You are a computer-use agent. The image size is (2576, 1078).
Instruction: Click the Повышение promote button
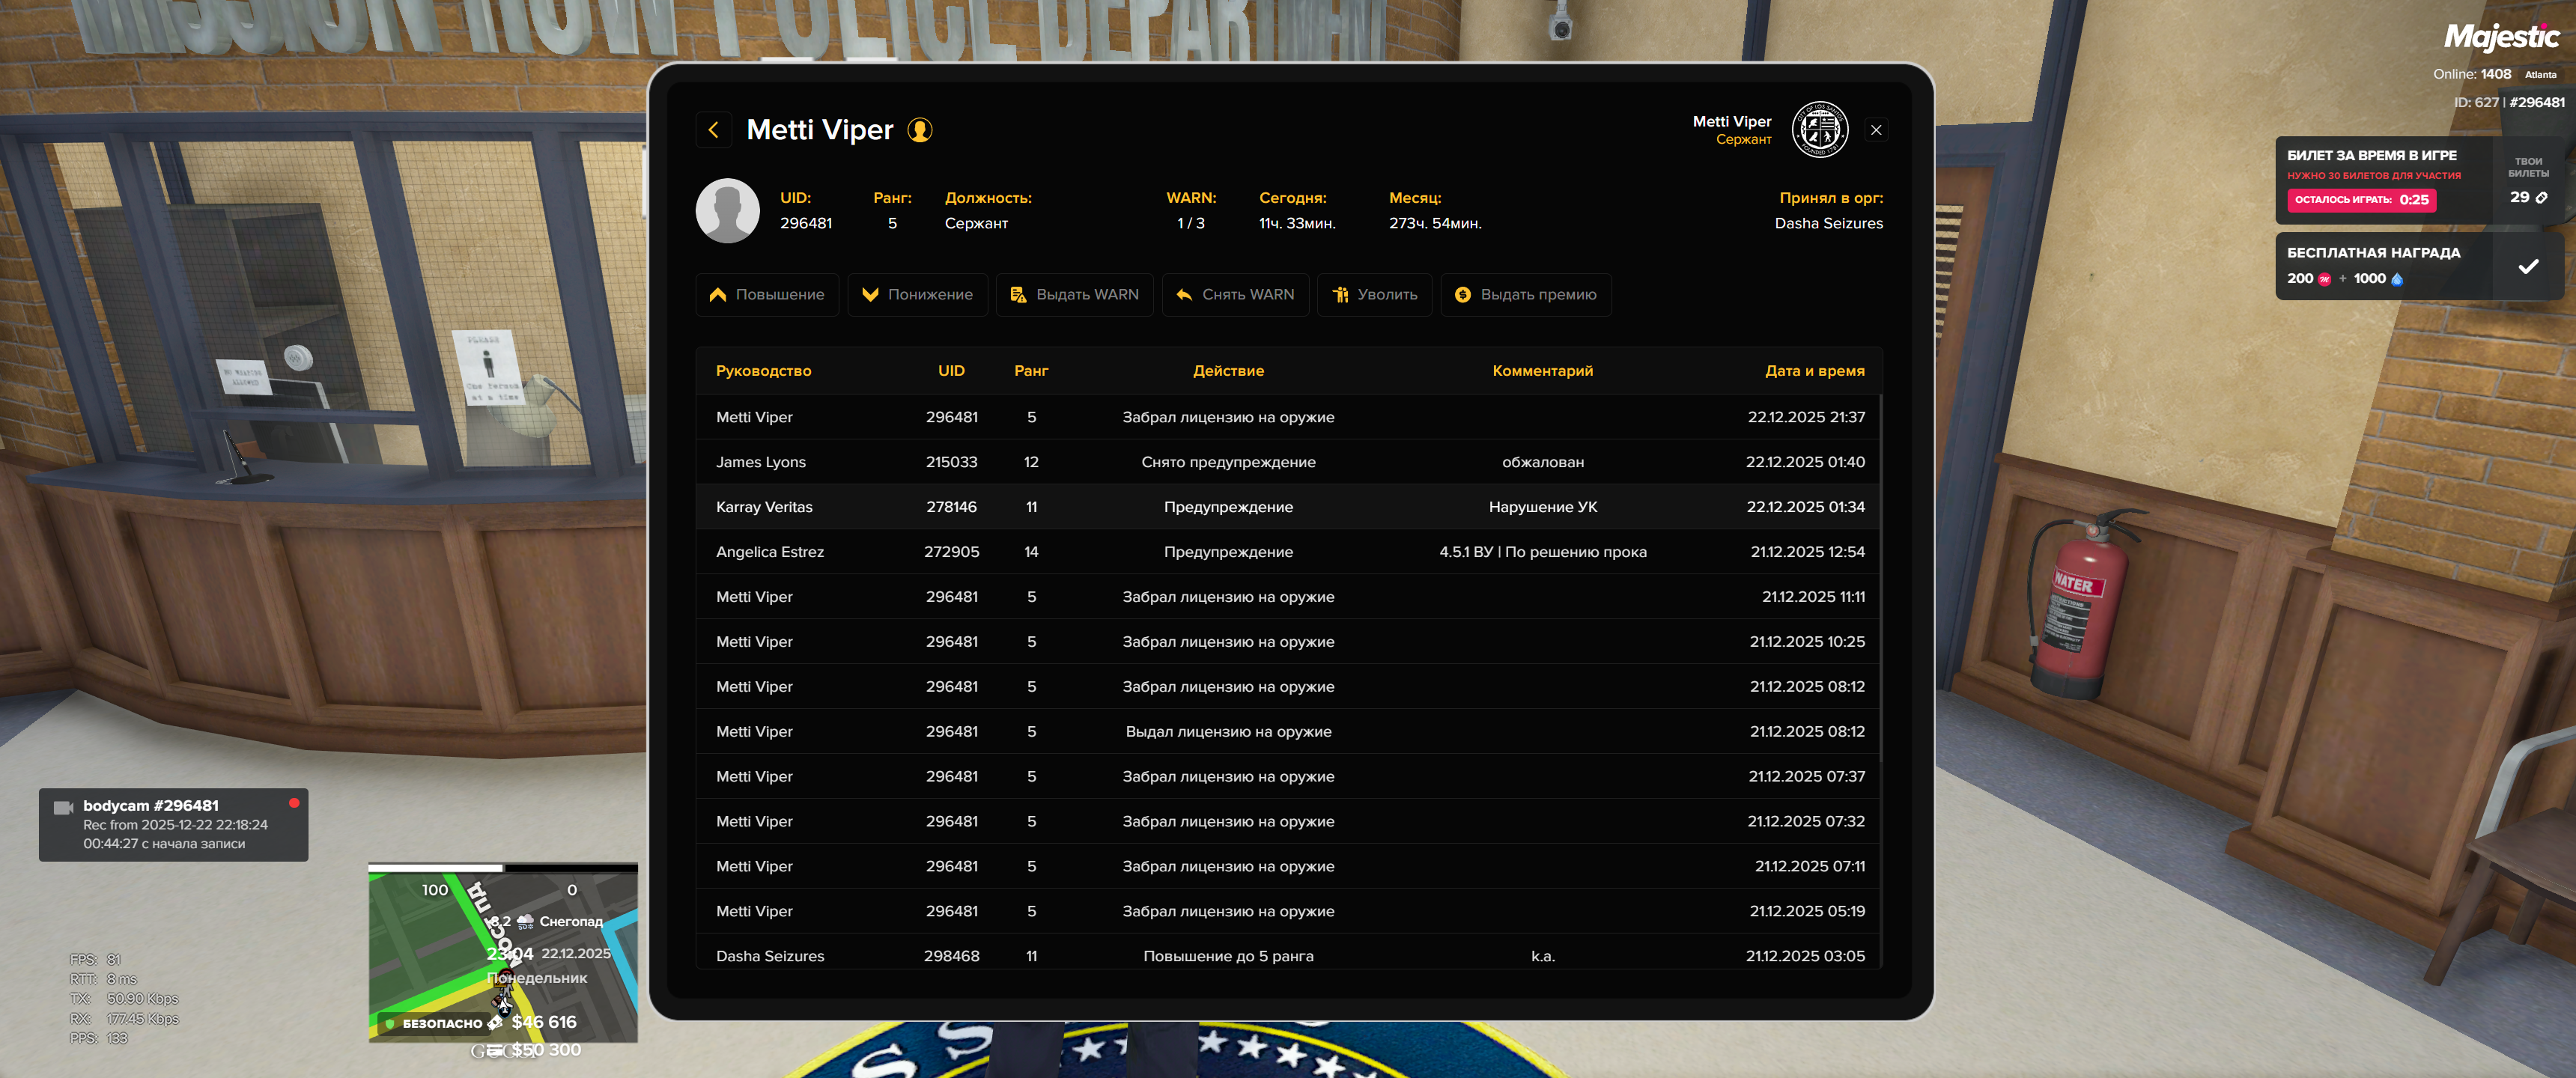(767, 295)
